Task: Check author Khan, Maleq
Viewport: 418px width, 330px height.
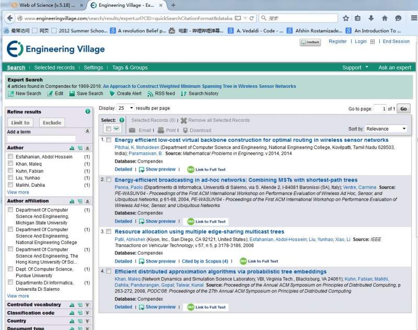Action: (x=10, y=163)
